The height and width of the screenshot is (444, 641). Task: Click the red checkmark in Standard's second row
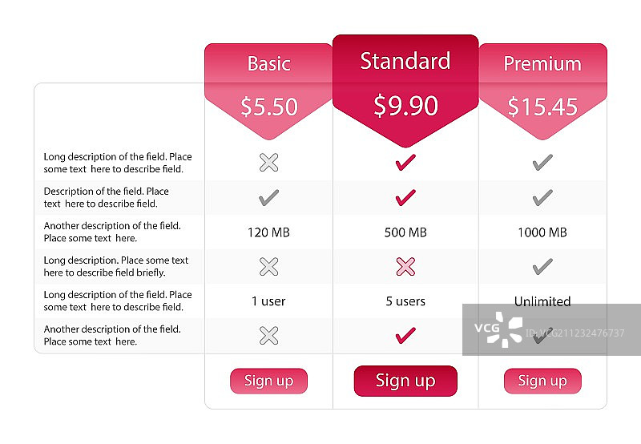point(405,197)
